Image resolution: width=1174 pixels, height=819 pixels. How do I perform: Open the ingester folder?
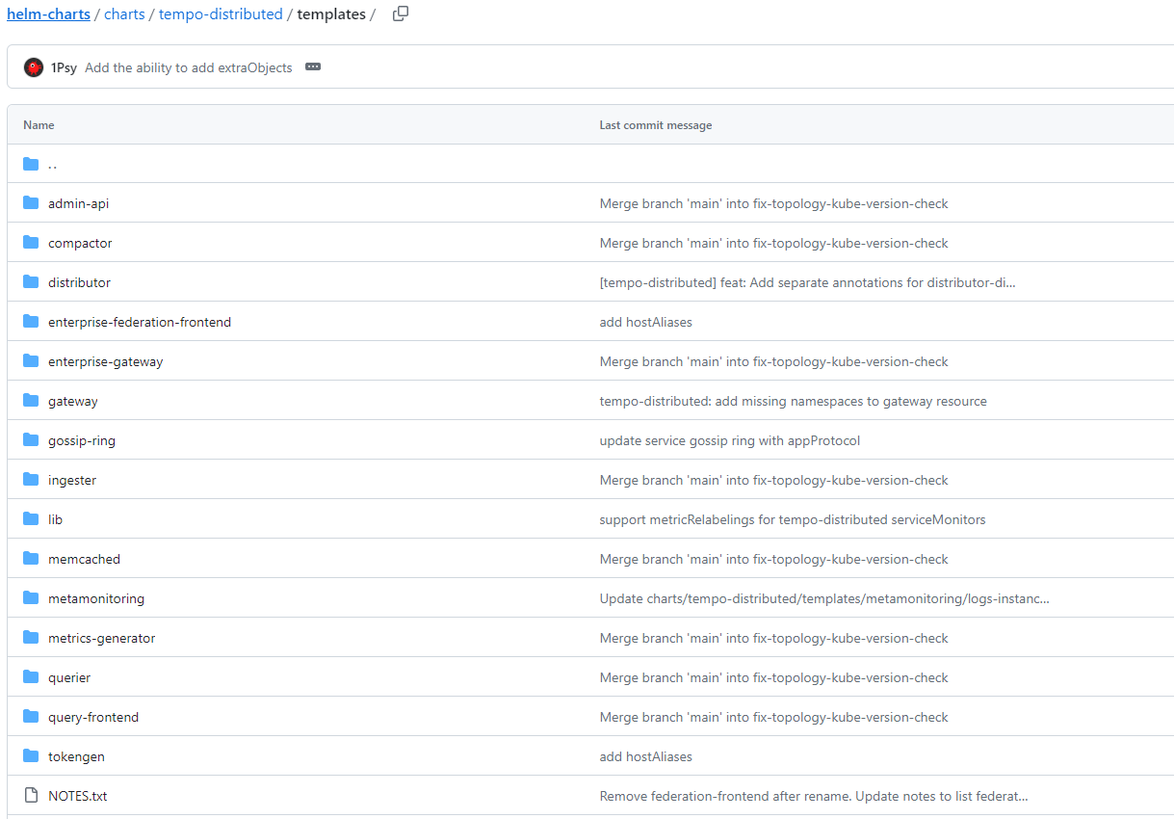coord(72,480)
